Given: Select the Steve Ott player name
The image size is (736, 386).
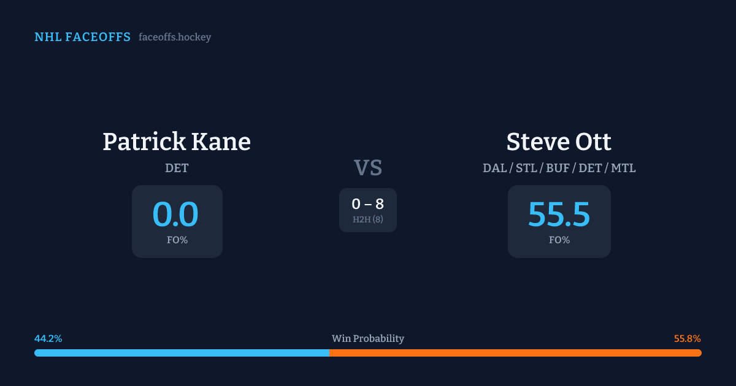Looking at the screenshot, I should (x=559, y=142).
